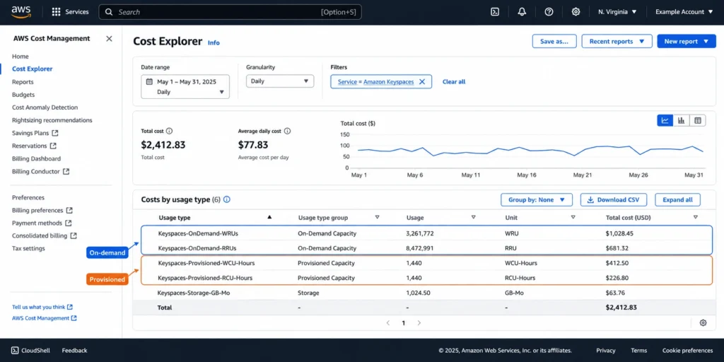
Task: Click Tell us what you think
Action: 42,307
